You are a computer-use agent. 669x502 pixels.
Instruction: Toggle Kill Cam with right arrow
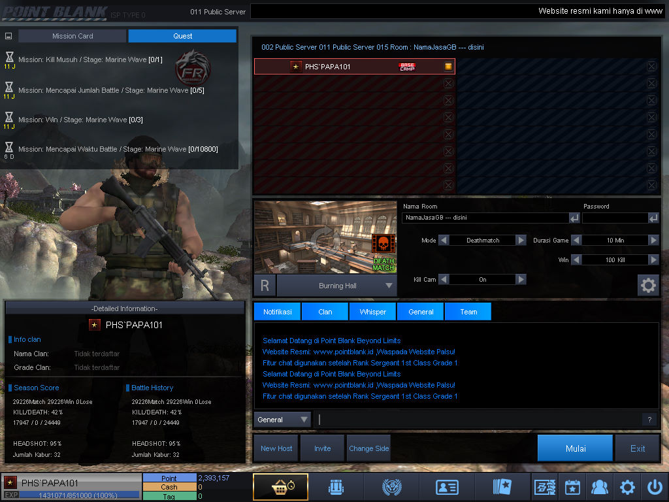point(521,279)
